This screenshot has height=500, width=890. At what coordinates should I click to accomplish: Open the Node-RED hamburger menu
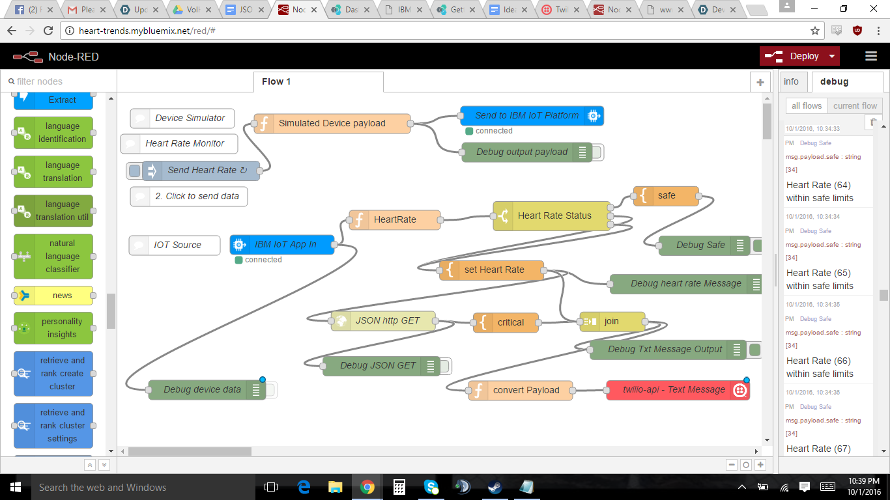871,57
